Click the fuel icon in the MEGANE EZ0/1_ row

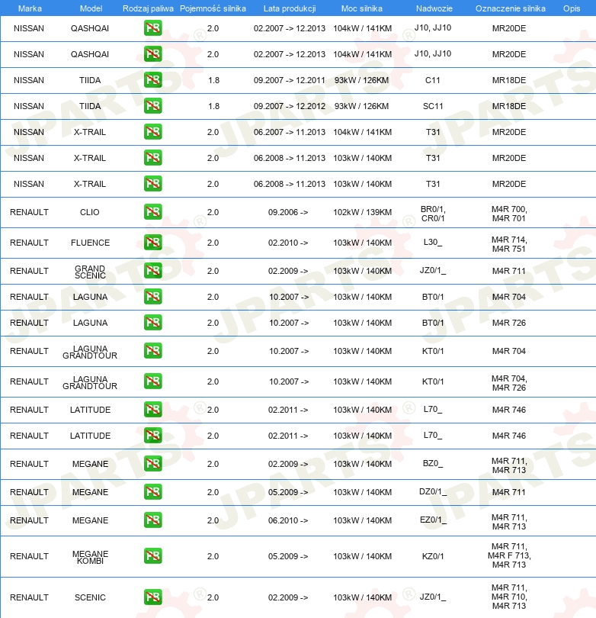(152, 520)
